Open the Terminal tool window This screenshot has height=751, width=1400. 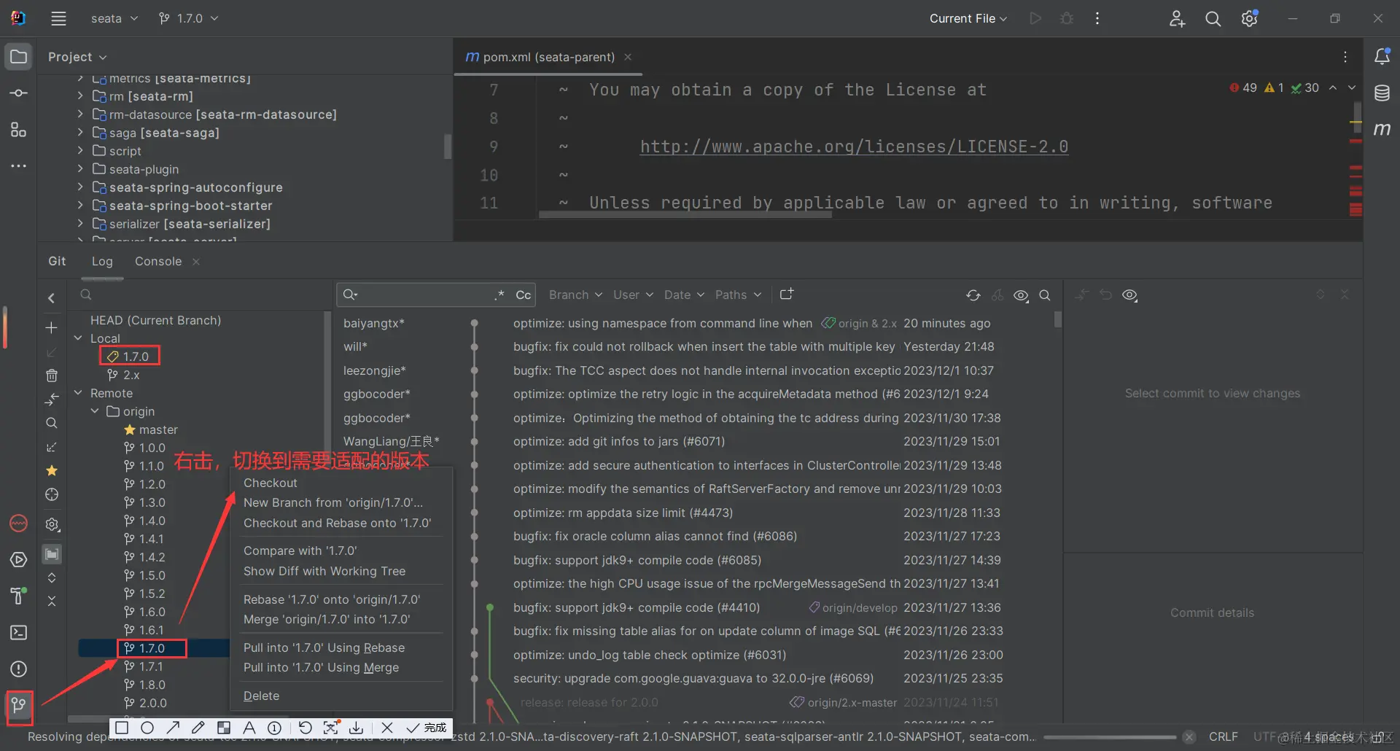coord(19,633)
